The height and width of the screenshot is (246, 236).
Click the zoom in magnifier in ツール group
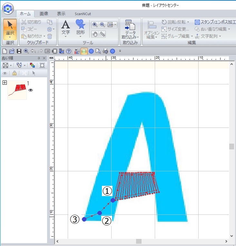95,24
